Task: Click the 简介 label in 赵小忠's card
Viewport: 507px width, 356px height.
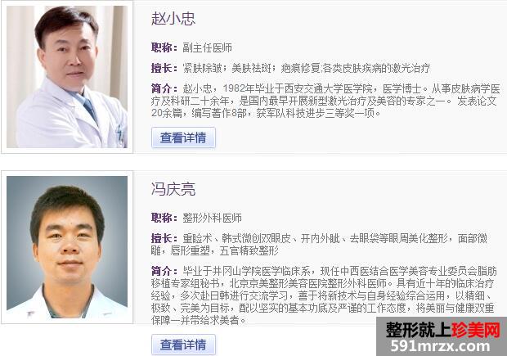Action: 164,88
